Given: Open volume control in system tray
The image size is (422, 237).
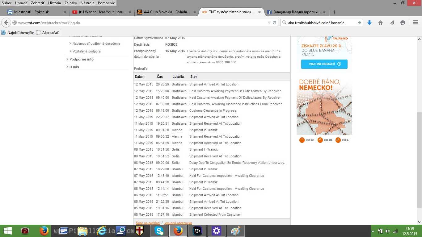Looking at the screenshot, I should 387,231.
